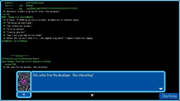This screenshot has height=101, width=180.
Task: Click the blue dialog box text
Action: click(x=63, y=75)
